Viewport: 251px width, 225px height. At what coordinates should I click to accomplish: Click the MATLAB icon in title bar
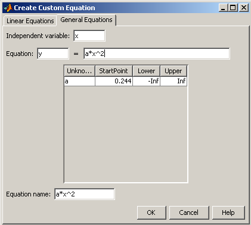pos(8,8)
